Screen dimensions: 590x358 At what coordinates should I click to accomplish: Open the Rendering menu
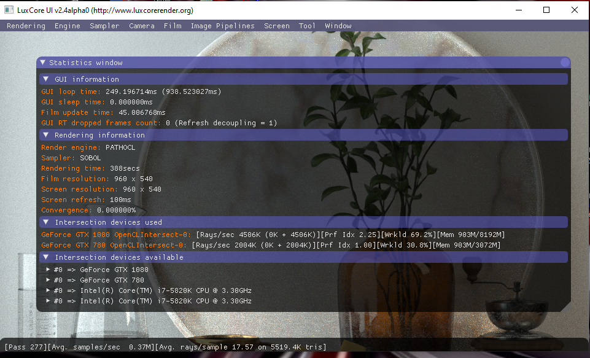26,26
